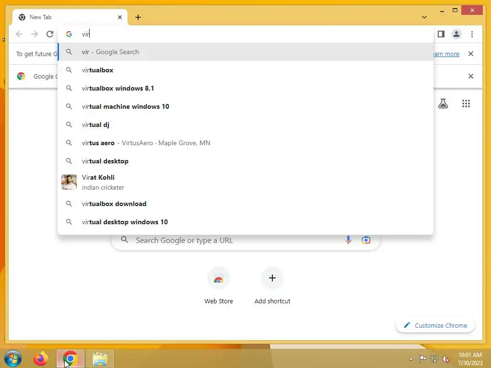Click the Learn more link

[445, 54]
